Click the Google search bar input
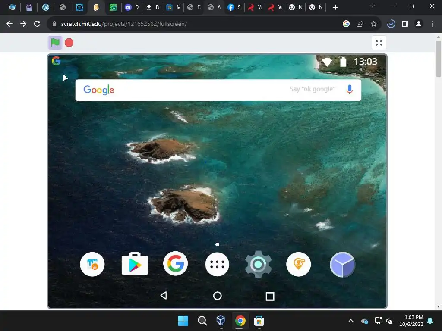Image resolution: width=442 pixels, height=331 pixels. (x=218, y=90)
